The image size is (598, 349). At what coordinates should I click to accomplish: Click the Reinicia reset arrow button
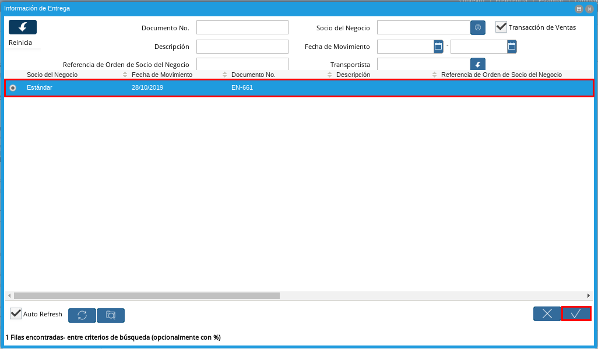pos(23,27)
